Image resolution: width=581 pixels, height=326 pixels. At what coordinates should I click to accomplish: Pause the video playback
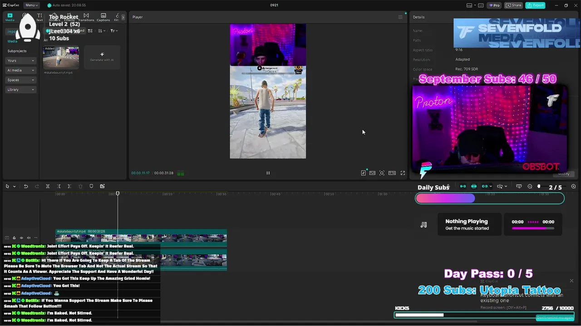(x=268, y=173)
